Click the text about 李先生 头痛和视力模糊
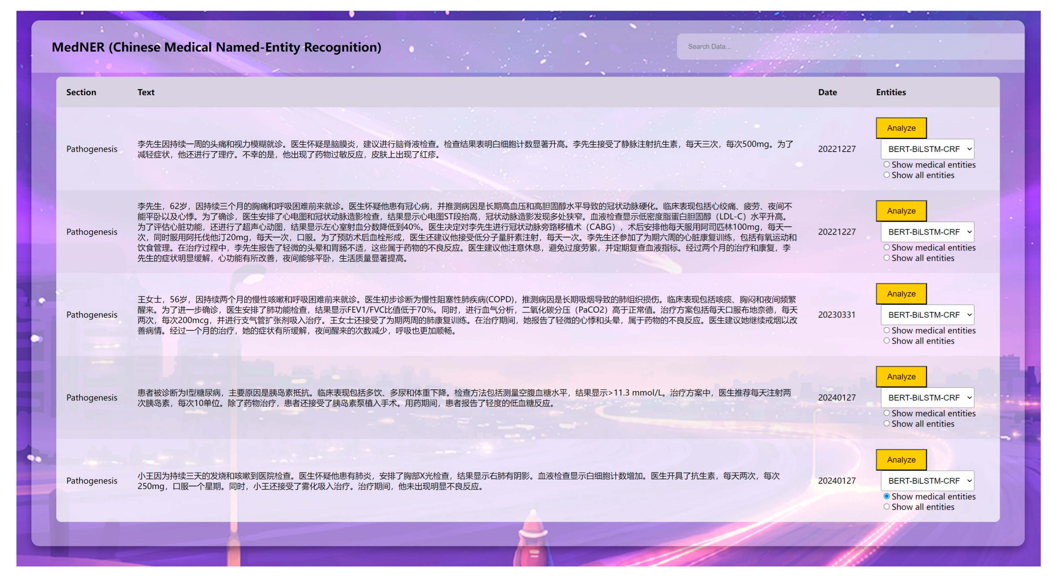1050x577 pixels. (x=465, y=149)
